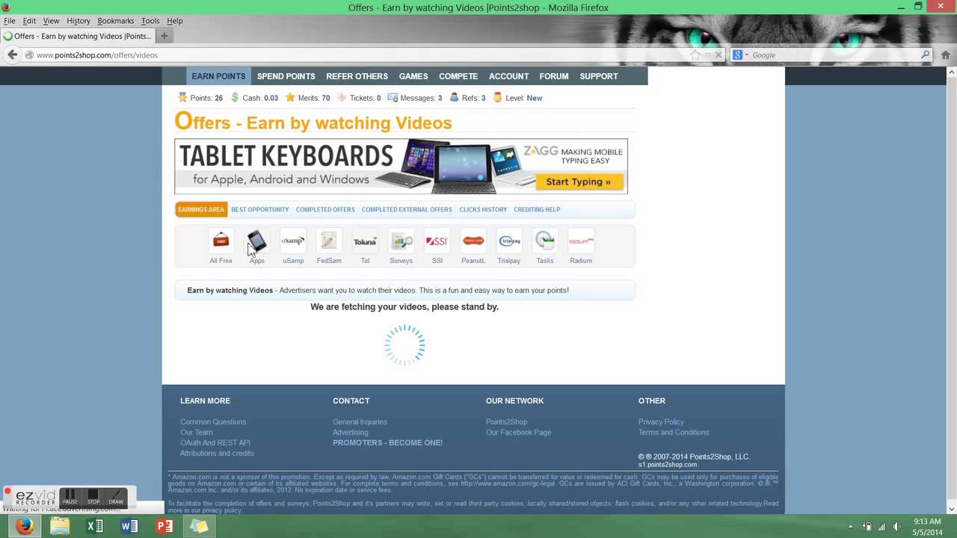Open the search engine dropdown next to Google
The image size is (957, 538).
click(747, 55)
